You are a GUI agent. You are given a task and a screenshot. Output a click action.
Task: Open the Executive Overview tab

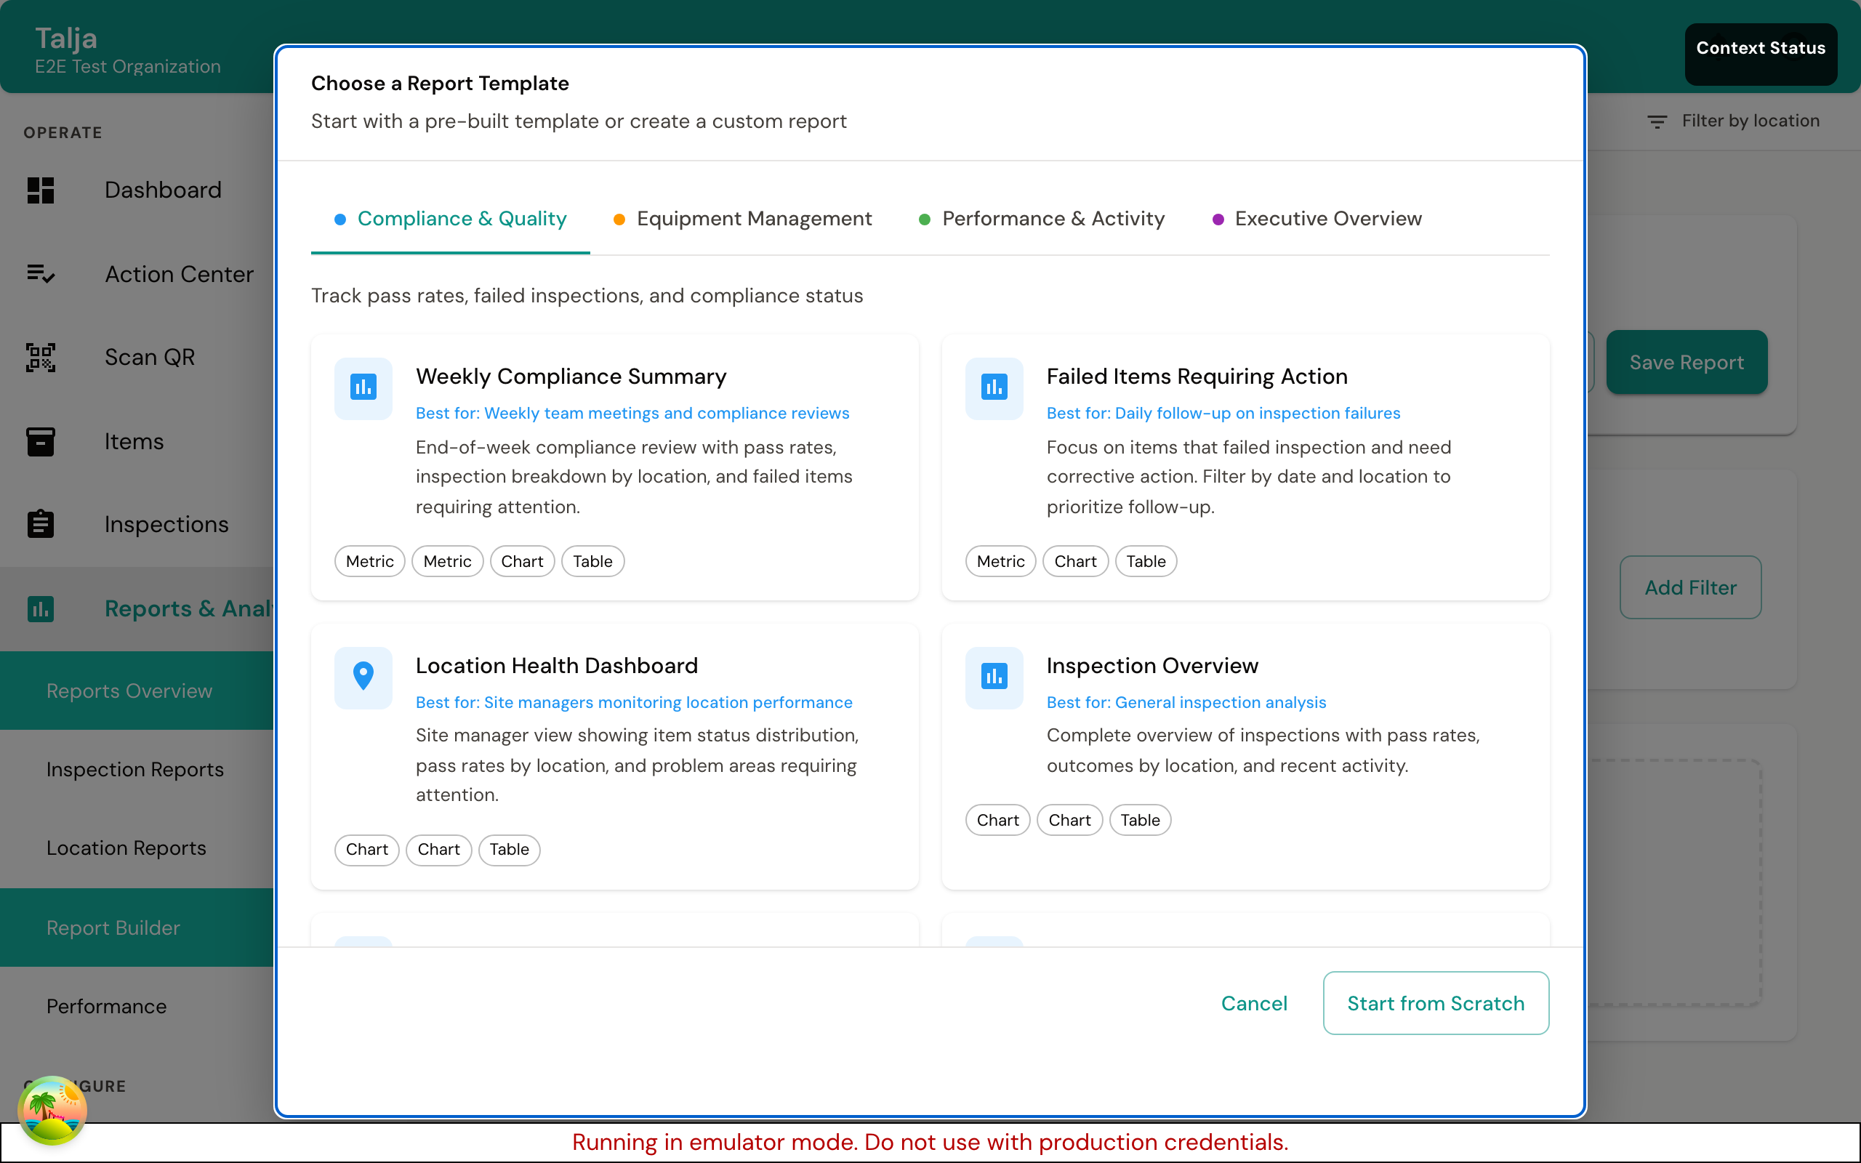pos(1317,220)
